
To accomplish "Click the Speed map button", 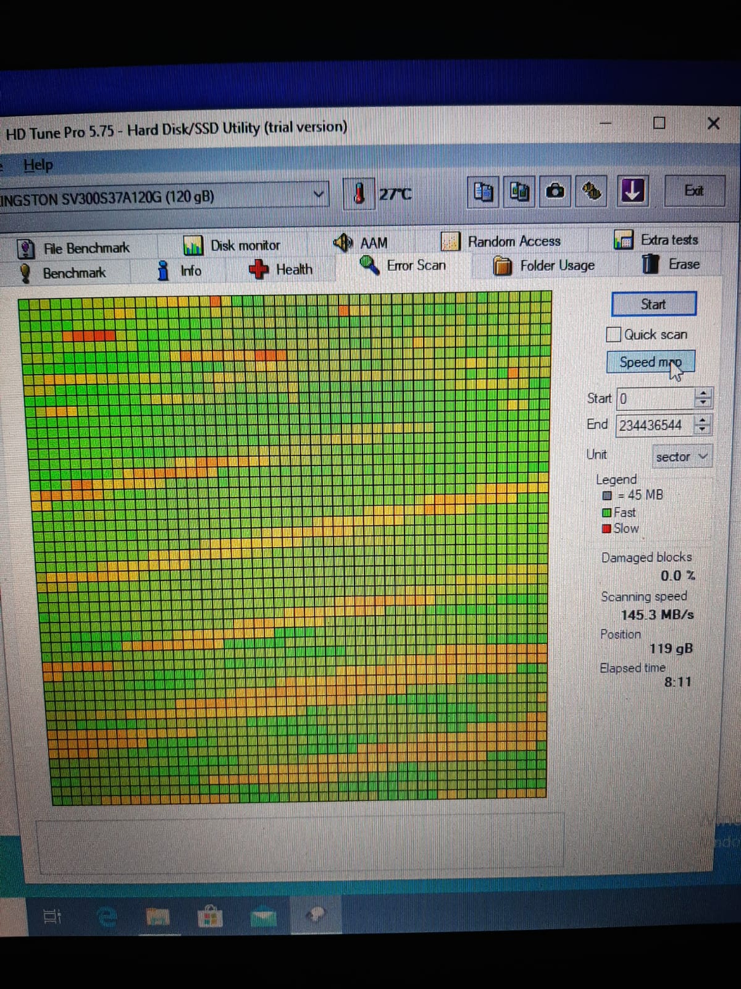I will tap(650, 362).
